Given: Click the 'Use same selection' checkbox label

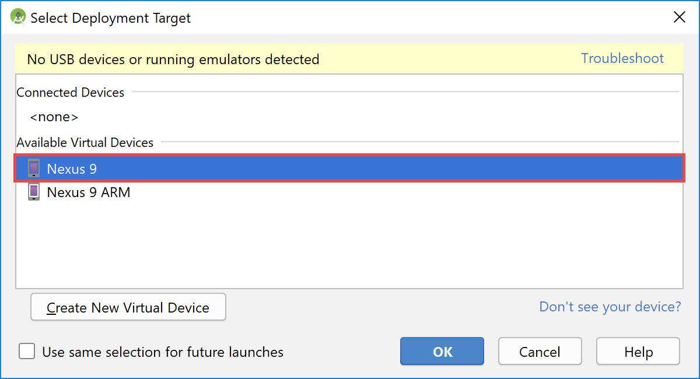Looking at the screenshot, I should [163, 352].
